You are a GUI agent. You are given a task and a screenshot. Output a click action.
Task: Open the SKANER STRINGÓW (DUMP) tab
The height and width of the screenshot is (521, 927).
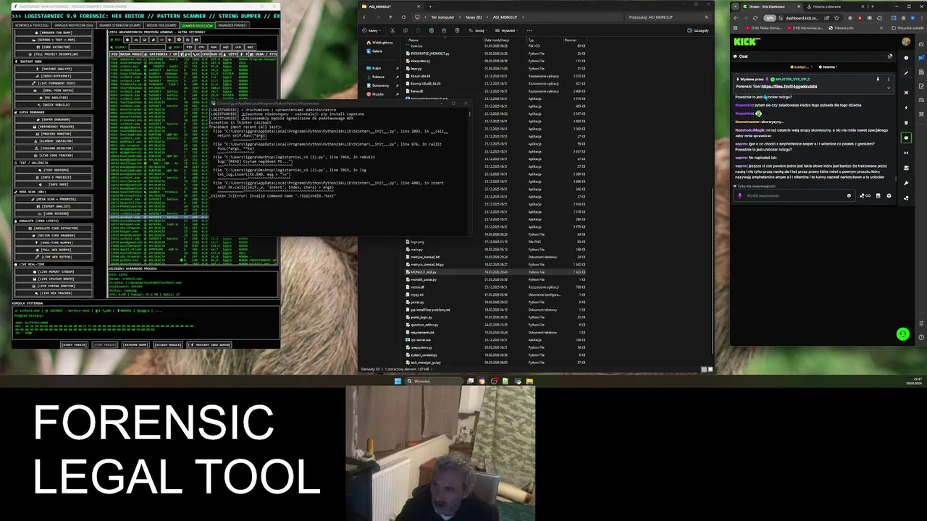[119, 25]
